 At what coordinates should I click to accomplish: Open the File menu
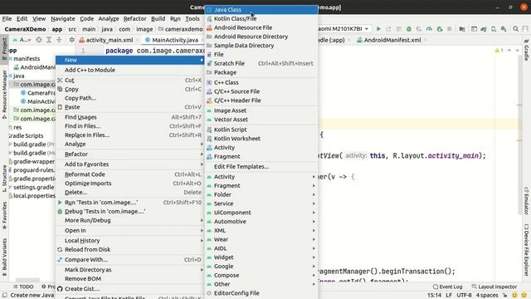tap(7, 18)
